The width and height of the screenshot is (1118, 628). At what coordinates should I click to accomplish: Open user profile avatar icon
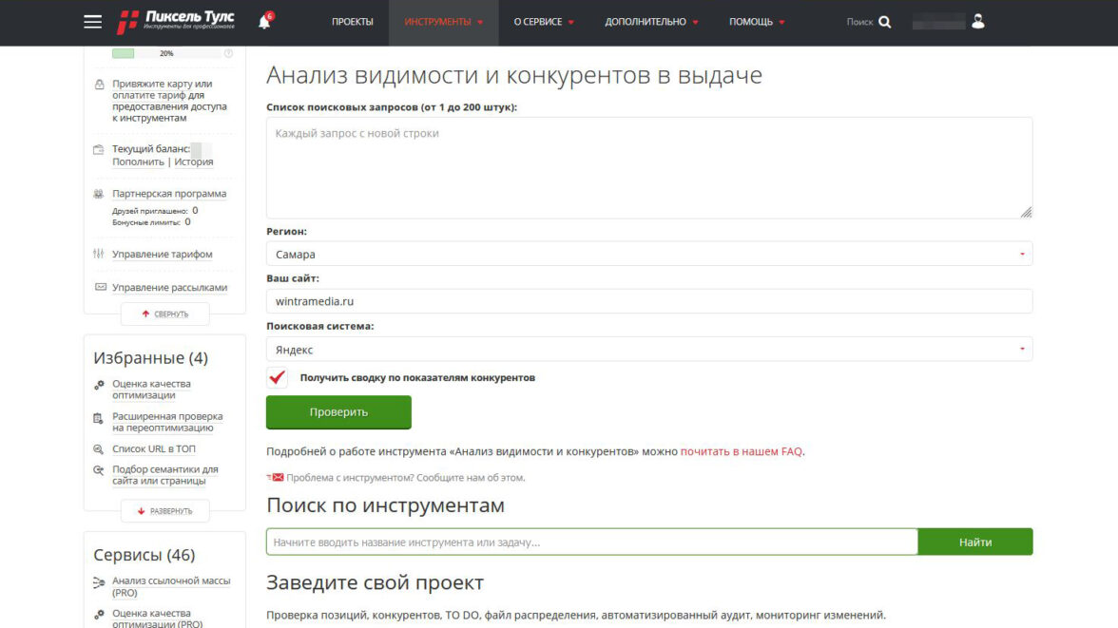[978, 22]
